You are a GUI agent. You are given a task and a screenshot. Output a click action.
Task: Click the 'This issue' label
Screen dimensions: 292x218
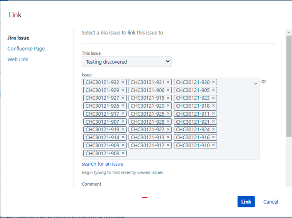tap(91, 53)
